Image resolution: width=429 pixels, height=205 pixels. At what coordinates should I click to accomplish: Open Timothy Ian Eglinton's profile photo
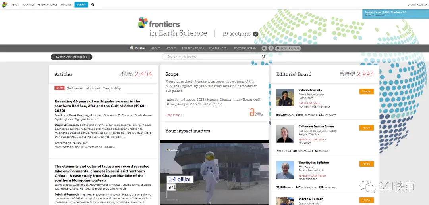(285, 170)
